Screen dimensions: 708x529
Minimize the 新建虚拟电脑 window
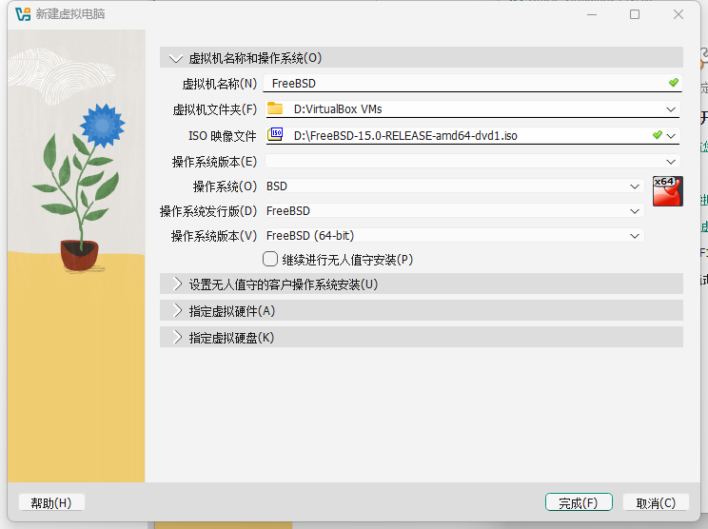[592, 14]
